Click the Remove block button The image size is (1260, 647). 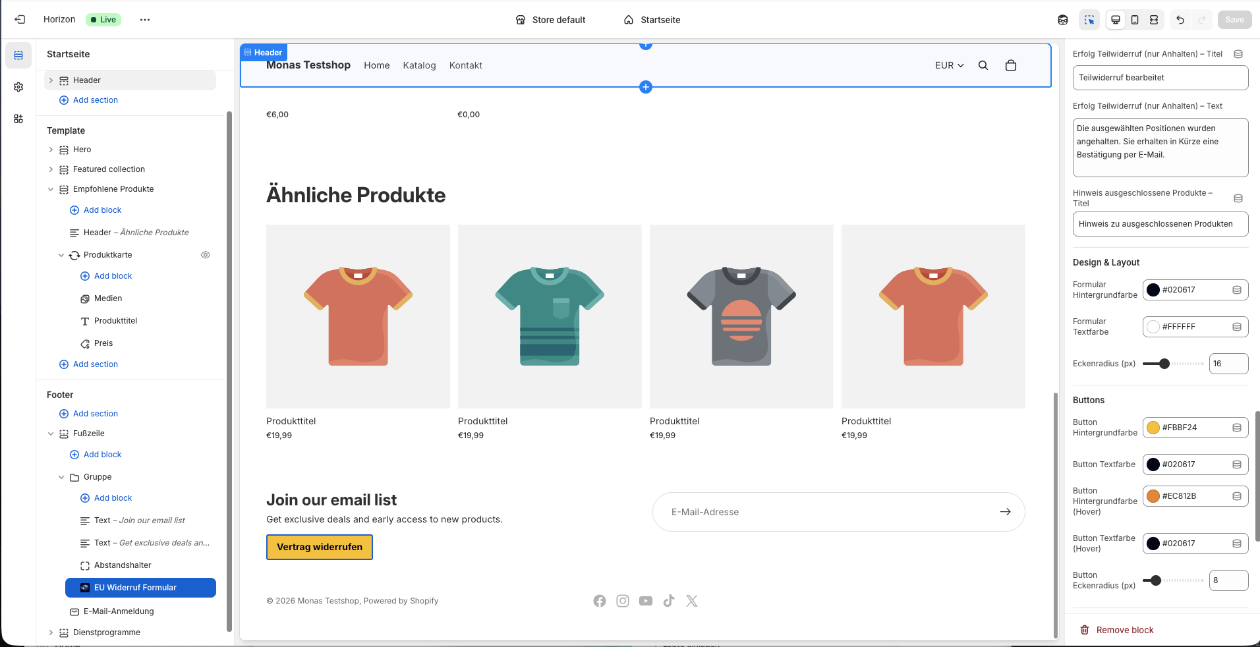point(1118,630)
